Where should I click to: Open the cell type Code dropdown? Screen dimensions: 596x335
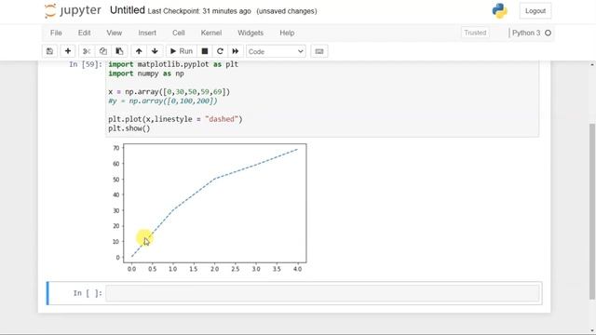276,51
